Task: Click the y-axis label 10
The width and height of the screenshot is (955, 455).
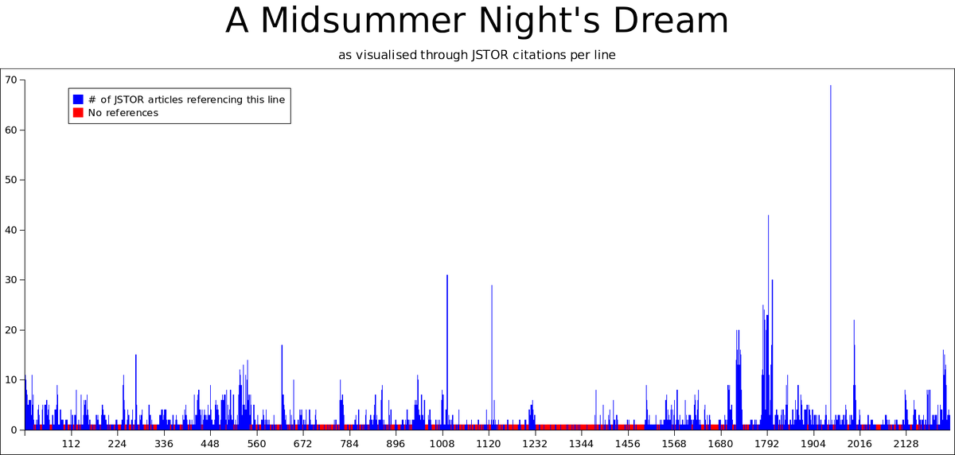Action: [11, 380]
